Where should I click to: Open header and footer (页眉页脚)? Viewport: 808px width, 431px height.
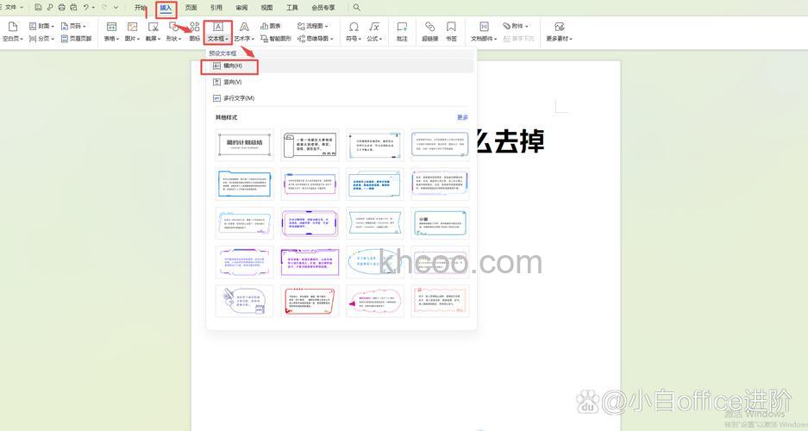tap(76, 39)
